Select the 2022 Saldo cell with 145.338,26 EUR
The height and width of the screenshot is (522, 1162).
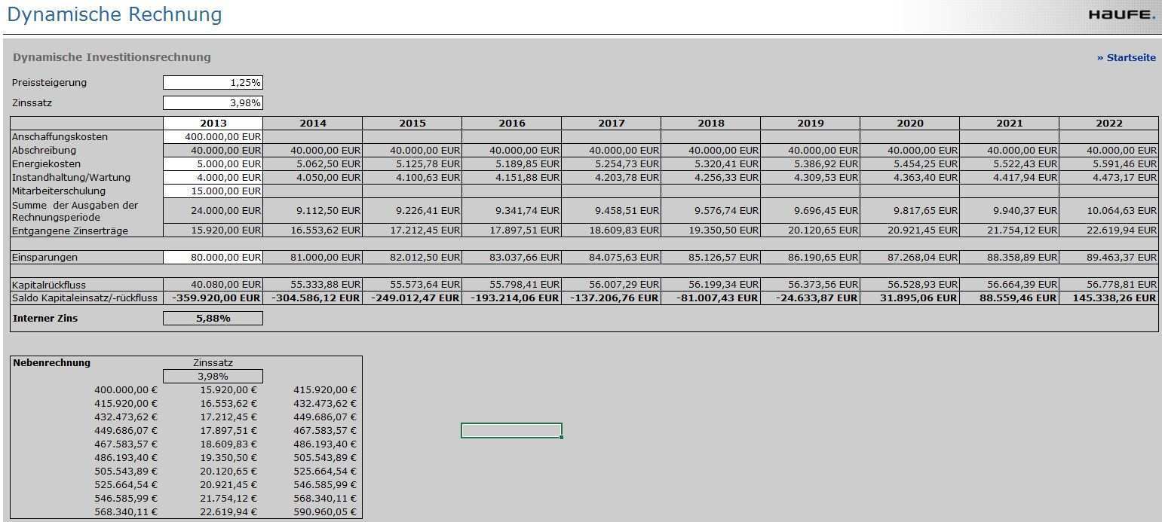point(1108,298)
